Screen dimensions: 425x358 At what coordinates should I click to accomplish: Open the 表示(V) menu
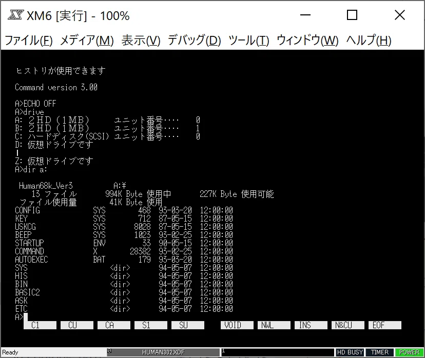(141, 41)
